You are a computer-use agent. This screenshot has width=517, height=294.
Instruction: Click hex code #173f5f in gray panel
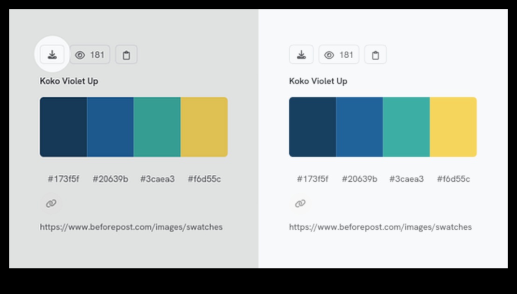click(63, 179)
